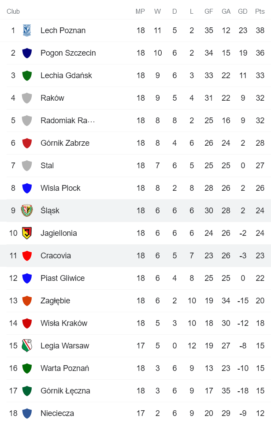This screenshot has width=271, height=431.
Task: Select the Jagiellonia yellow-red badge
Action: (x=26, y=233)
